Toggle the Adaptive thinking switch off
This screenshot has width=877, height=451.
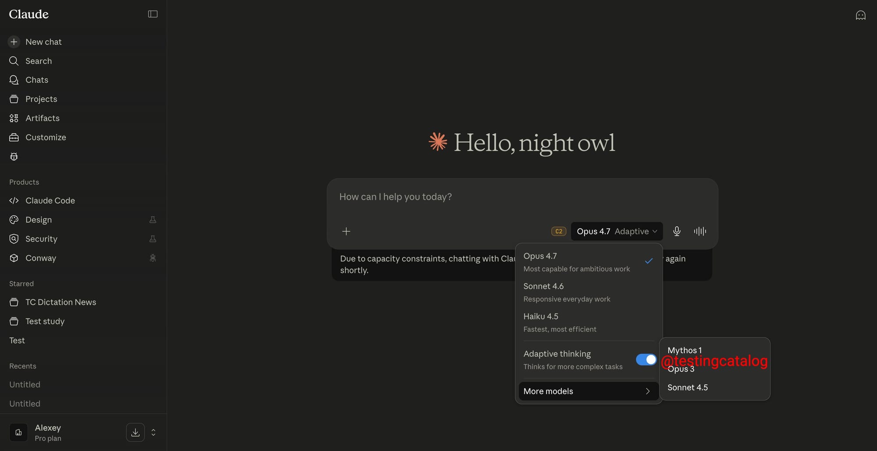(646, 360)
